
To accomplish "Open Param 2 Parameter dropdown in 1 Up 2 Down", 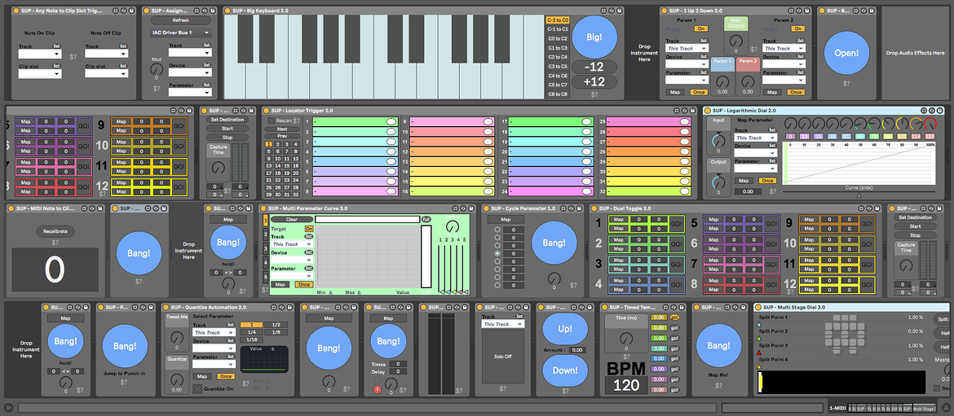I will pyautogui.click(x=784, y=80).
